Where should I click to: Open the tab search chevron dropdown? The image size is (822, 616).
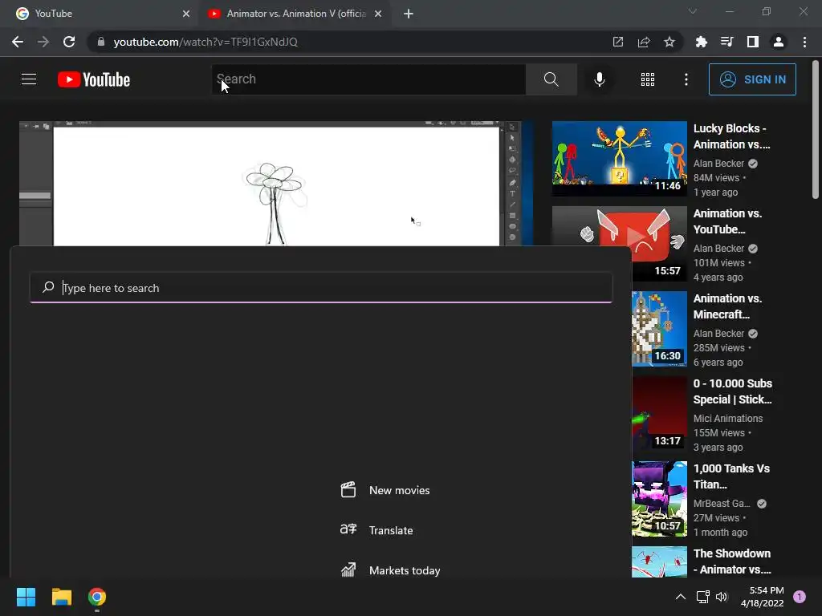point(693,11)
